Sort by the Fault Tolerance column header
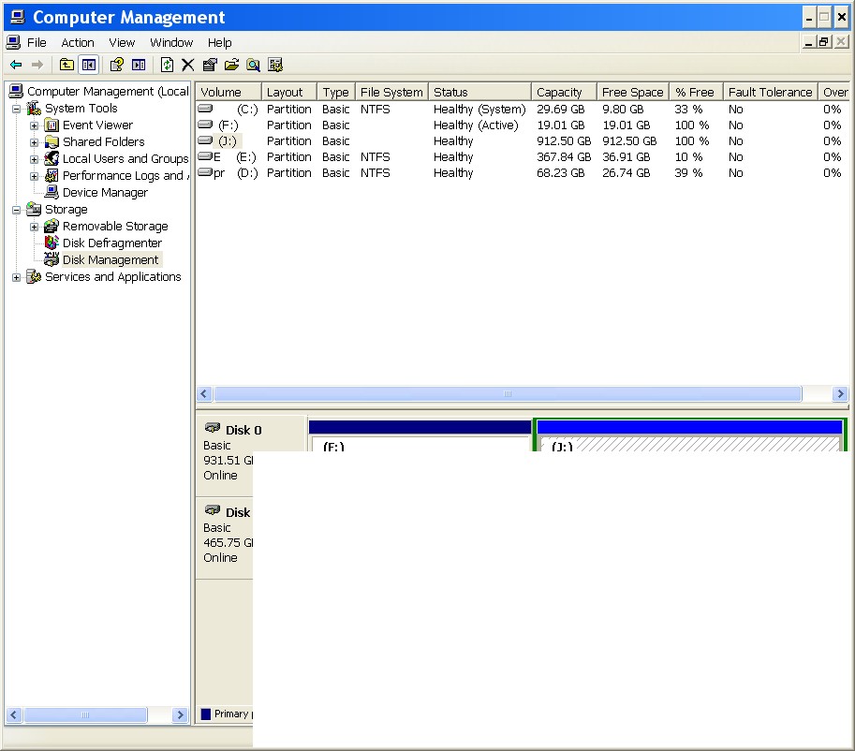The image size is (855, 751). 771,92
